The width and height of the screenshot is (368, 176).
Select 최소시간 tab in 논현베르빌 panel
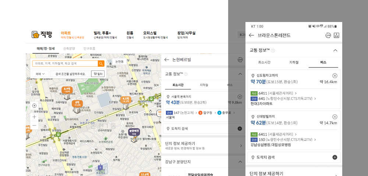pos(178,85)
